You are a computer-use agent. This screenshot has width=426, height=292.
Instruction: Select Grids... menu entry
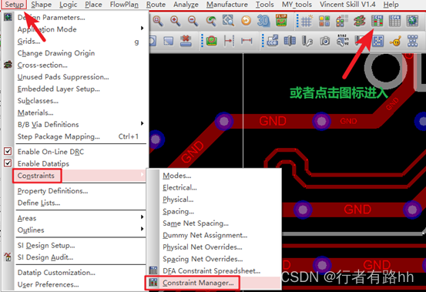[x=29, y=42]
